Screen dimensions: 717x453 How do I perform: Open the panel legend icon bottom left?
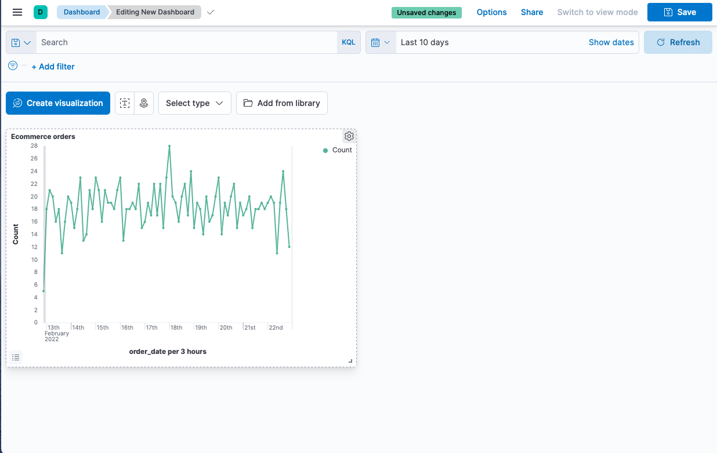[16, 357]
